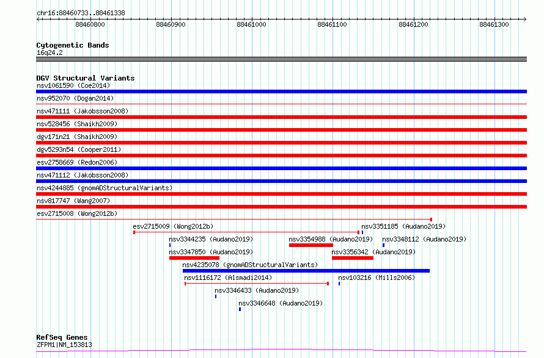Open the esv2715009 (Wong2012b) variant label
This screenshot has width=544, height=358.
pos(173,226)
